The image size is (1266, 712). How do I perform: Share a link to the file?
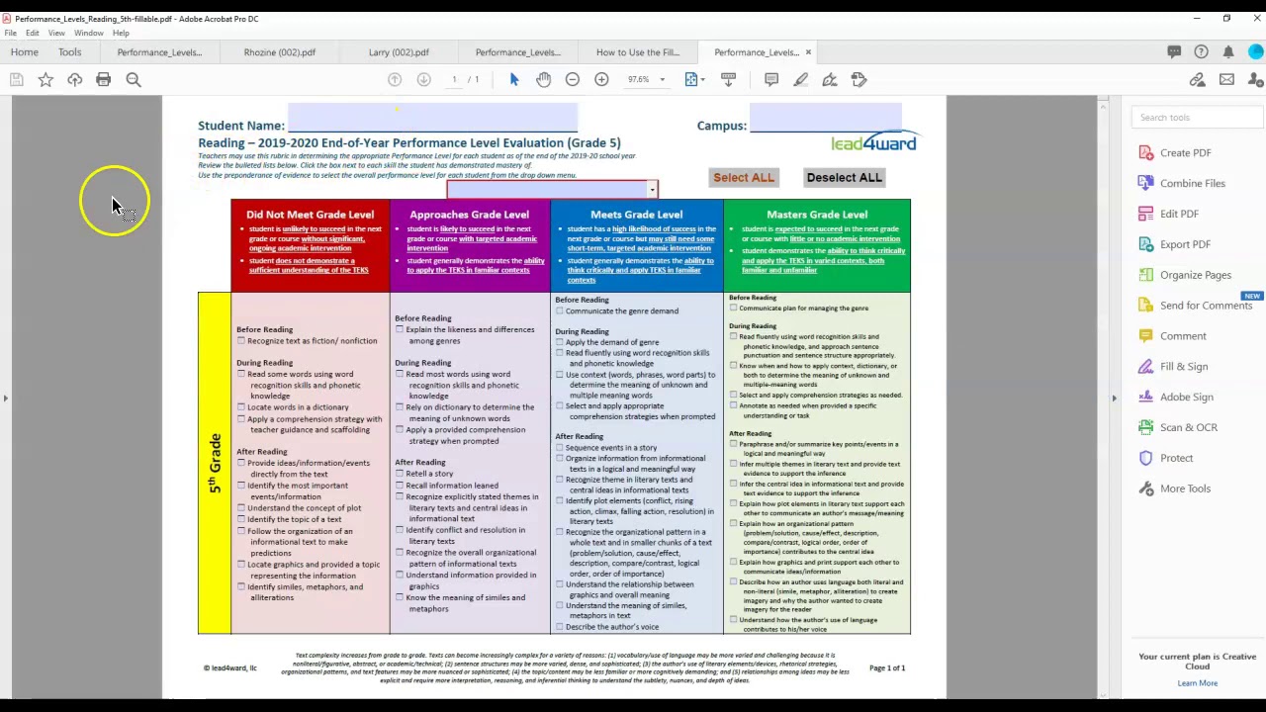point(1198,79)
